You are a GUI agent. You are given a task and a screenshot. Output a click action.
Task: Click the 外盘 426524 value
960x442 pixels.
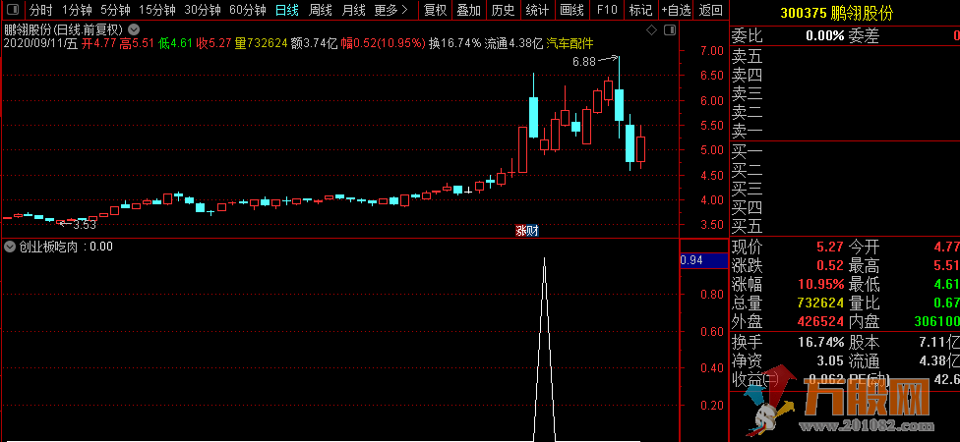818,321
